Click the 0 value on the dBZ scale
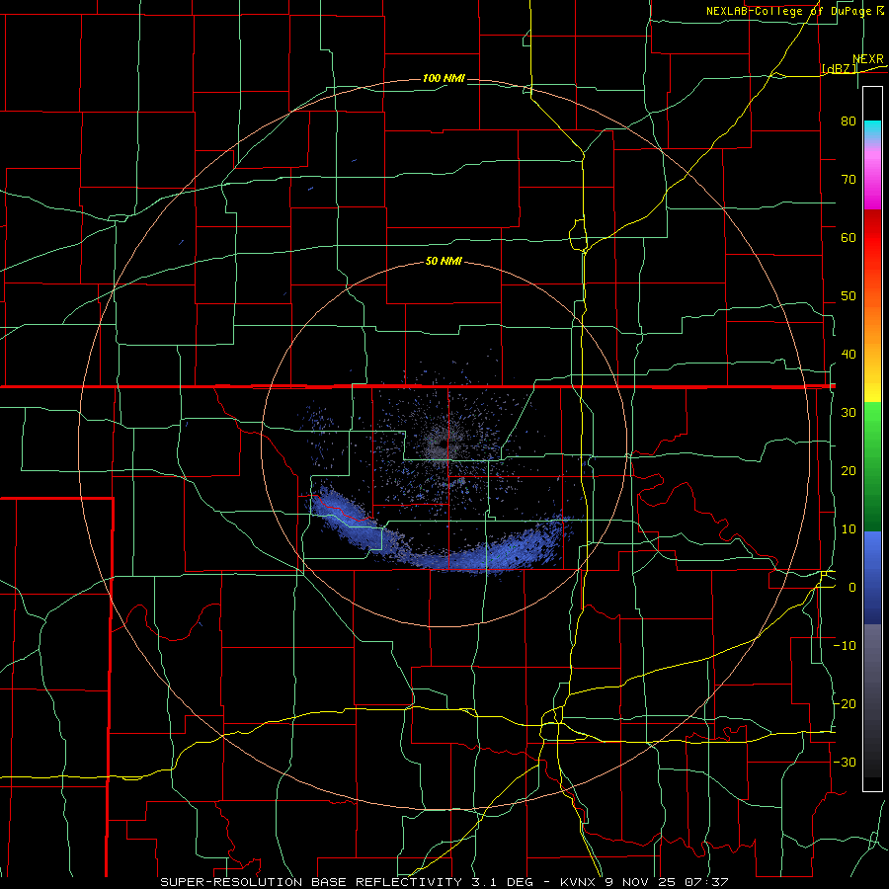This screenshot has width=889, height=889. point(852,588)
